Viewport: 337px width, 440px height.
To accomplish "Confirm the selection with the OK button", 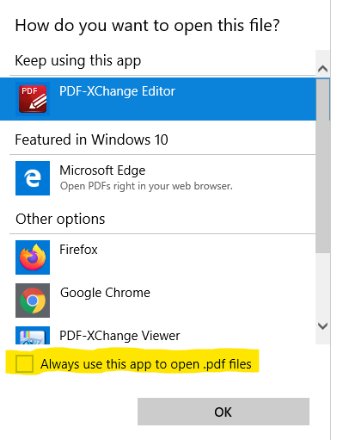I will tap(224, 412).
